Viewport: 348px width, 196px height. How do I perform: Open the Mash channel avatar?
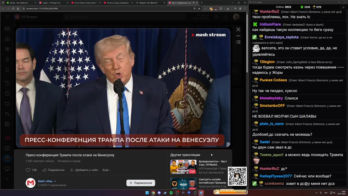point(30,183)
